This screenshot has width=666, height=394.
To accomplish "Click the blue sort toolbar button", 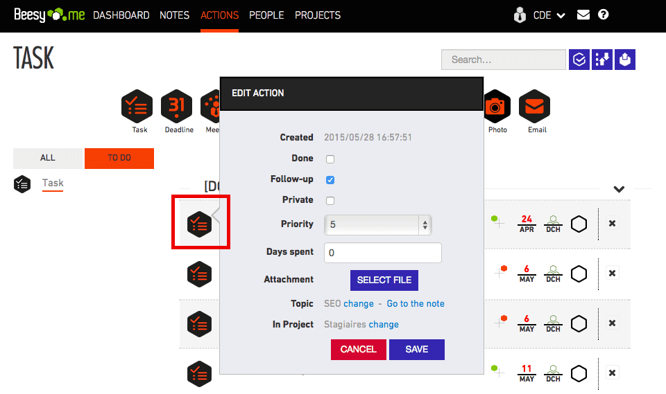I will tap(602, 60).
